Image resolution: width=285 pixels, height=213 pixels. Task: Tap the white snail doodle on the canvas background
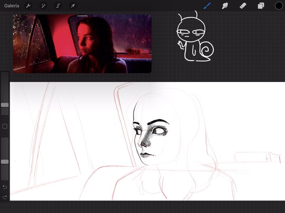click(195, 37)
